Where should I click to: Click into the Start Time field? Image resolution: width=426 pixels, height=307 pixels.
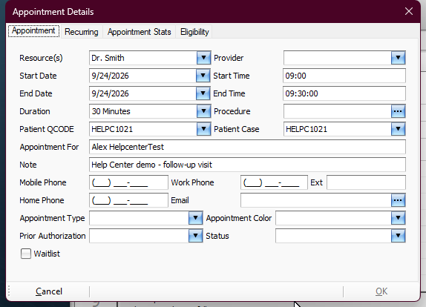344,76
